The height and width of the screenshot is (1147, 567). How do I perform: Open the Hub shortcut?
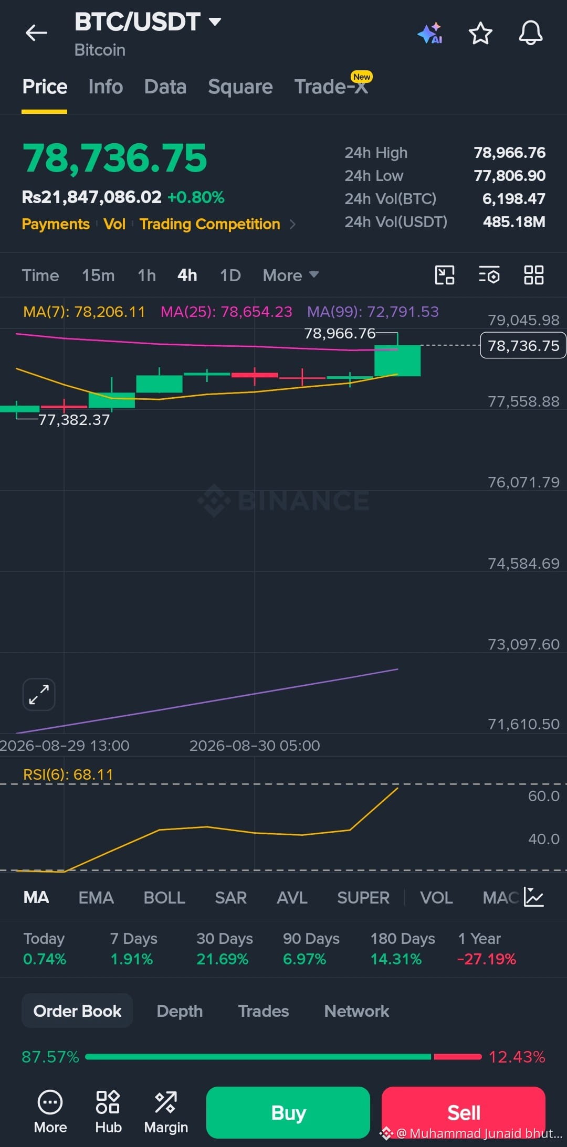[x=108, y=1112]
